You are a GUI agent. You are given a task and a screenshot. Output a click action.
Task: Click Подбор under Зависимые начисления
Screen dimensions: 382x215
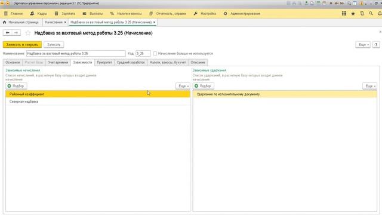(16, 86)
